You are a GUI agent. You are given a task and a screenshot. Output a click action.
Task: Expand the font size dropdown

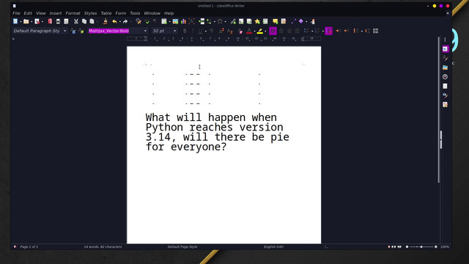(175, 31)
